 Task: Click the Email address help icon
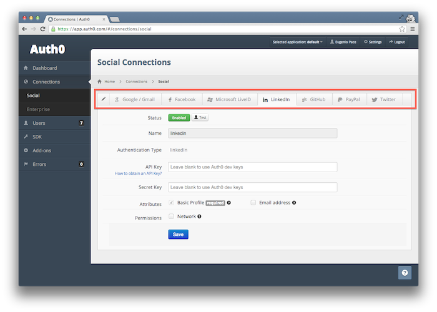tap(294, 203)
